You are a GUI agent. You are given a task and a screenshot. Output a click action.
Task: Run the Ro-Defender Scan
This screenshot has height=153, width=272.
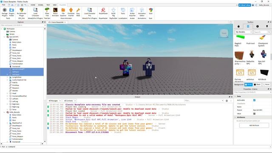tap(150, 11)
